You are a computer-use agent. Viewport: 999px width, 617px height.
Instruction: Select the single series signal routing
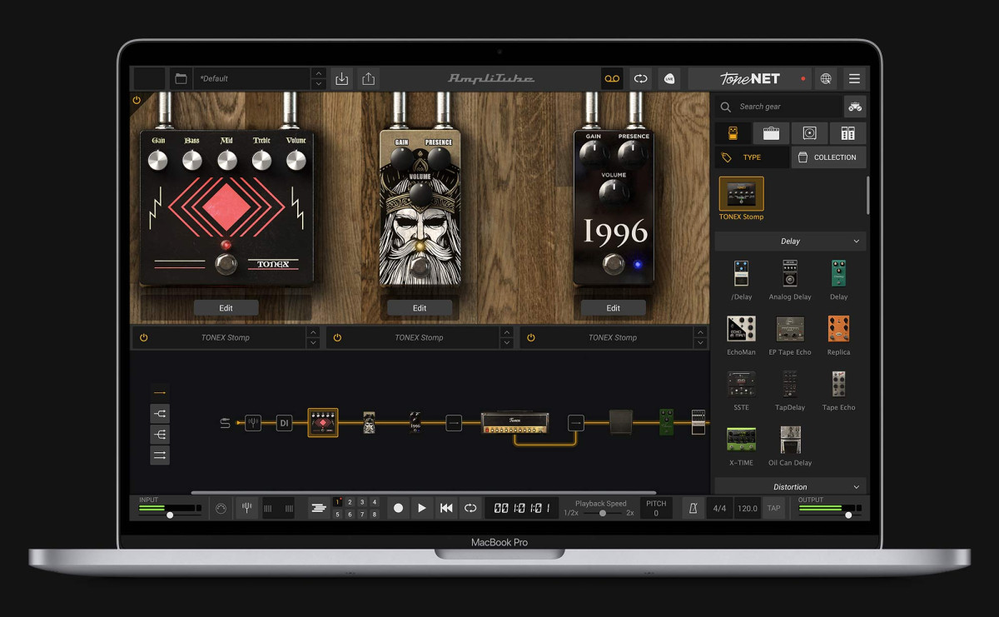[x=160, y=392]
